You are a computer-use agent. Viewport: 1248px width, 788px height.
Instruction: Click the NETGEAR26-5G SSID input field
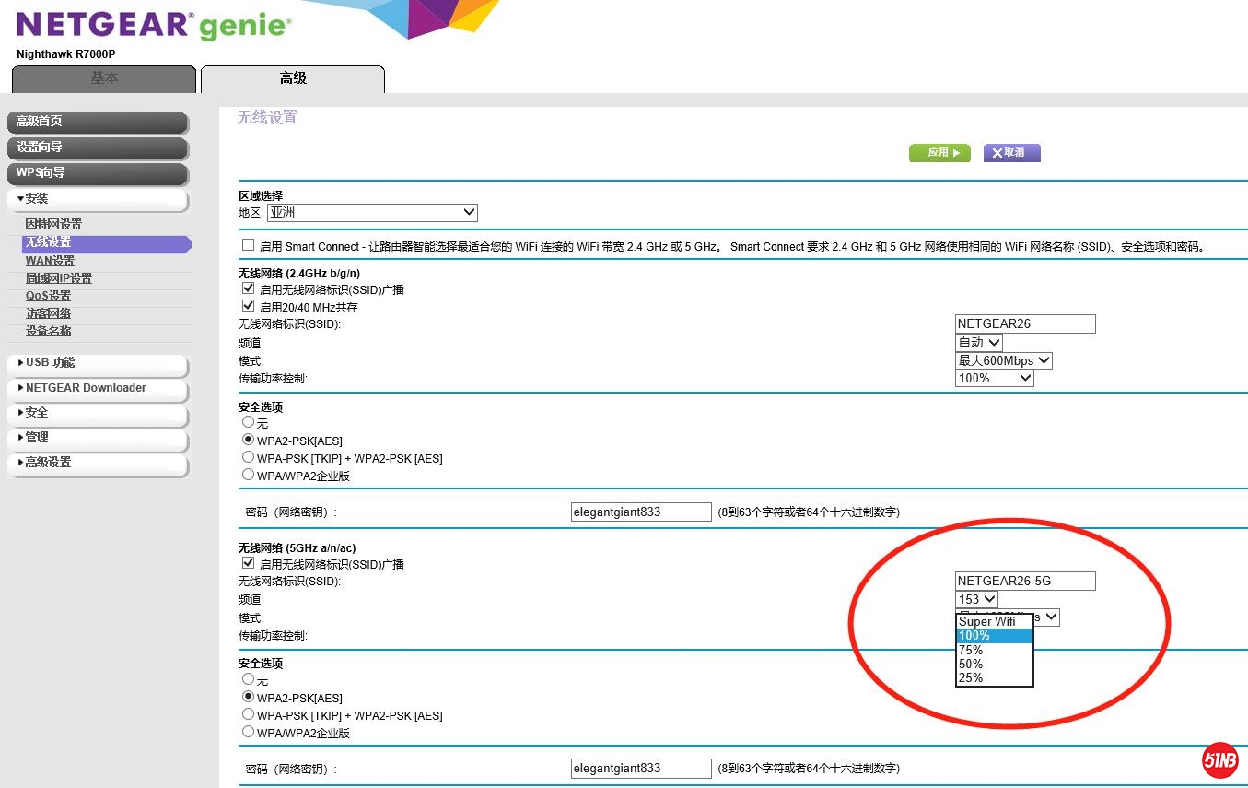(x=1025, y=582)
